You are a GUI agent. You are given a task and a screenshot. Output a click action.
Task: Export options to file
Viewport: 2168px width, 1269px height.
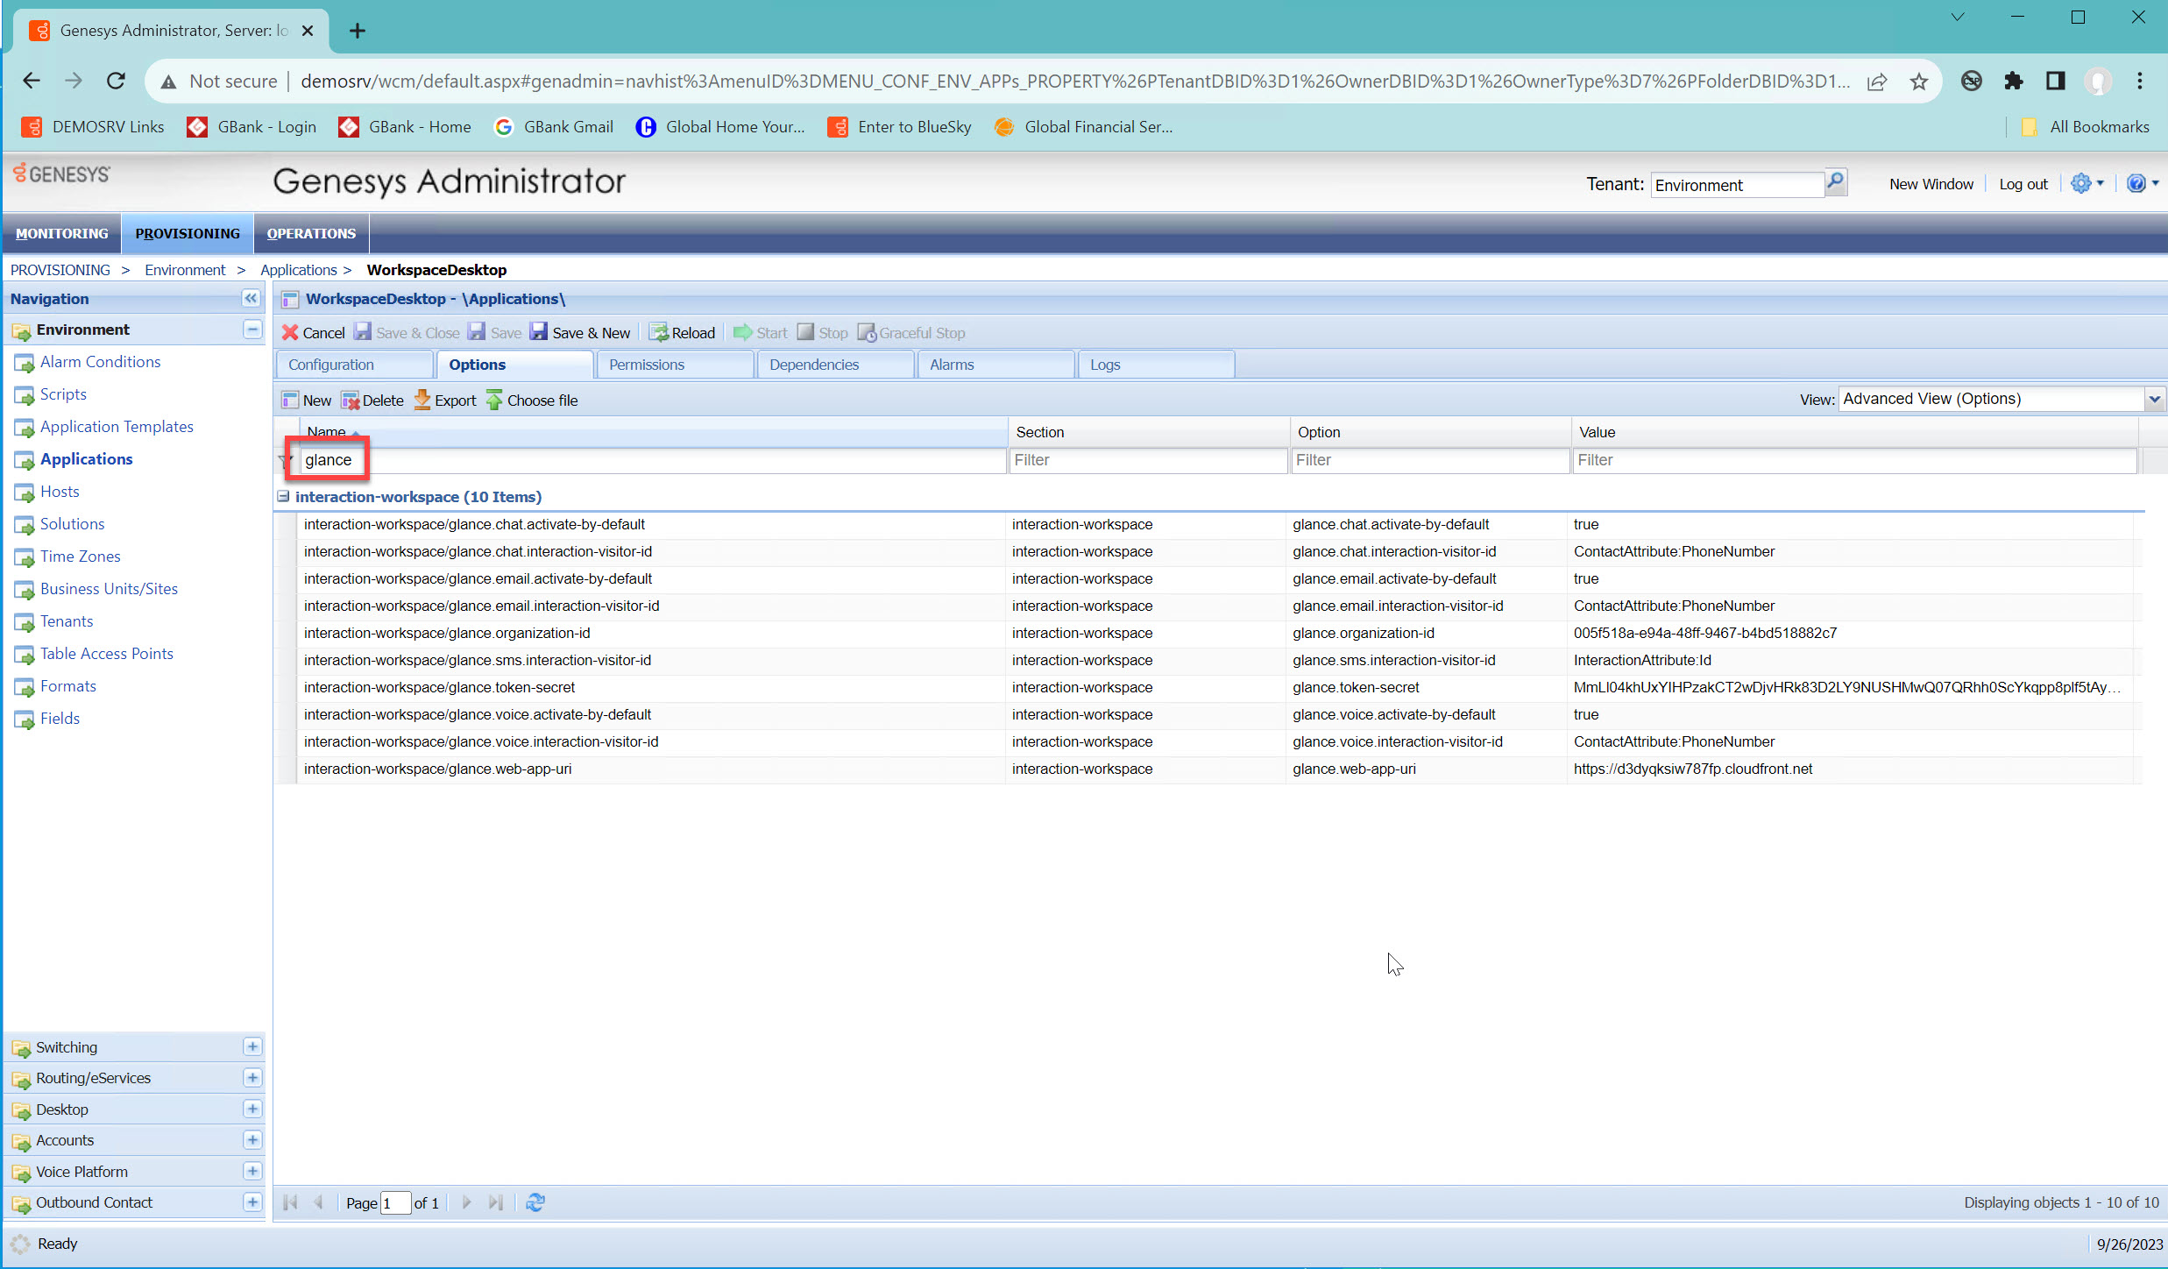coord(445,401)
